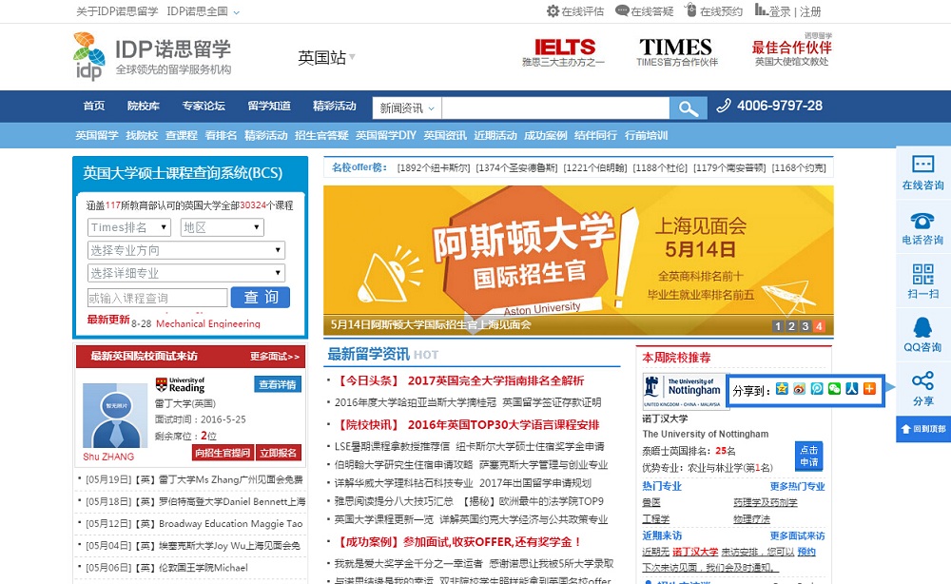The width and height of the screenshot is (951, 584).
Task: Click QQ咨询 penguin icon
Action: pyautogui.click(x=922, y=327)
